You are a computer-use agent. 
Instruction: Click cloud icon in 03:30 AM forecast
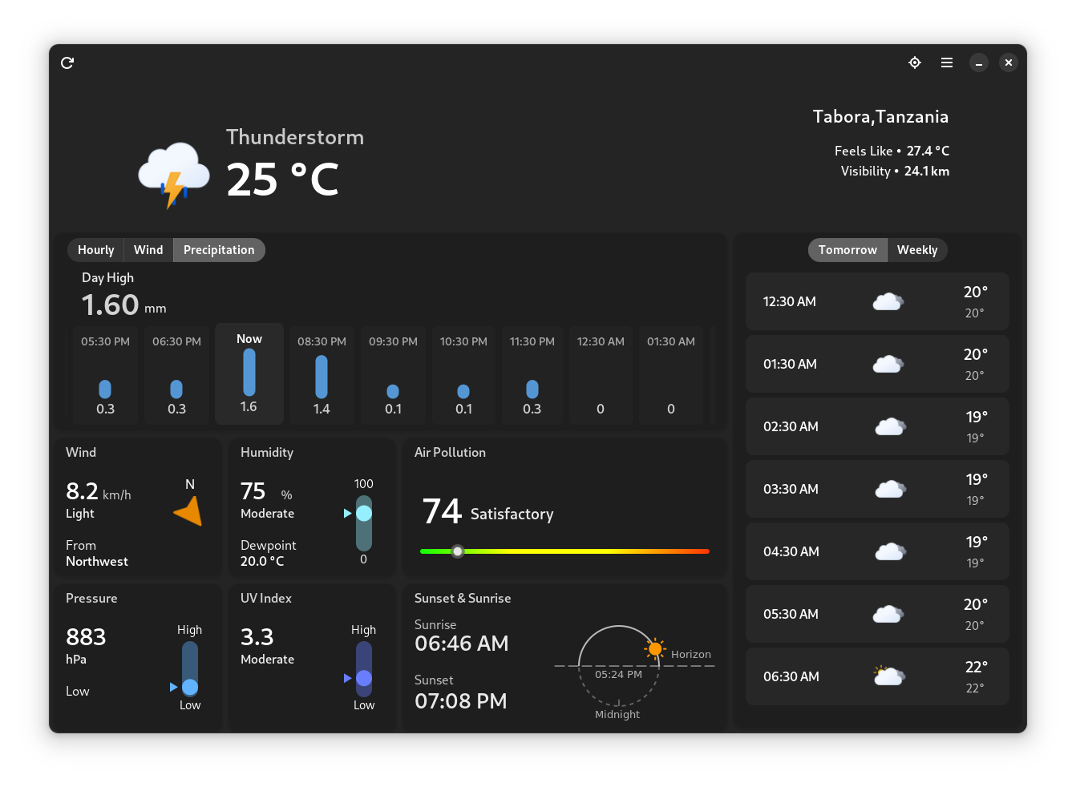click(x=890, y=489)
